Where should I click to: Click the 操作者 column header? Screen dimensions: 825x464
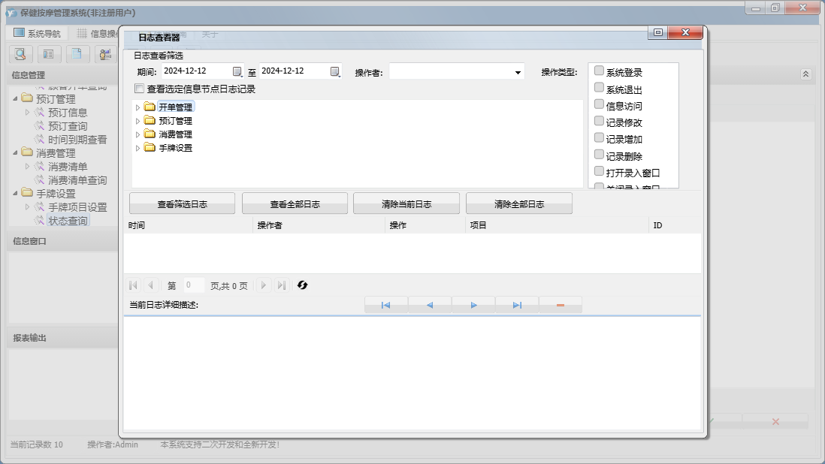coord(269,225)
